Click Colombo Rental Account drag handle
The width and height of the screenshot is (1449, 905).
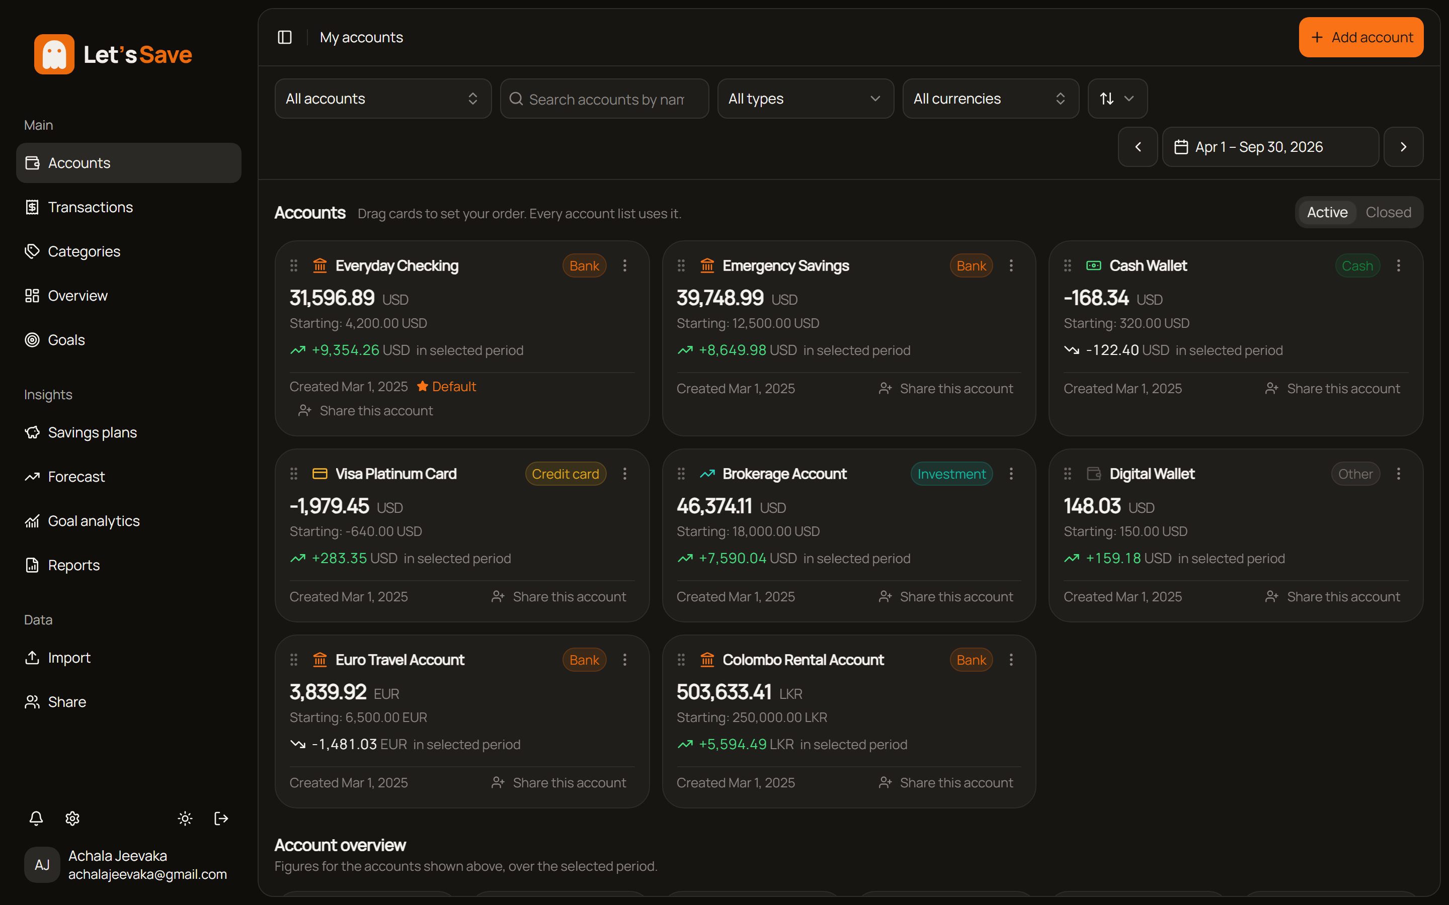coord(681,659)
